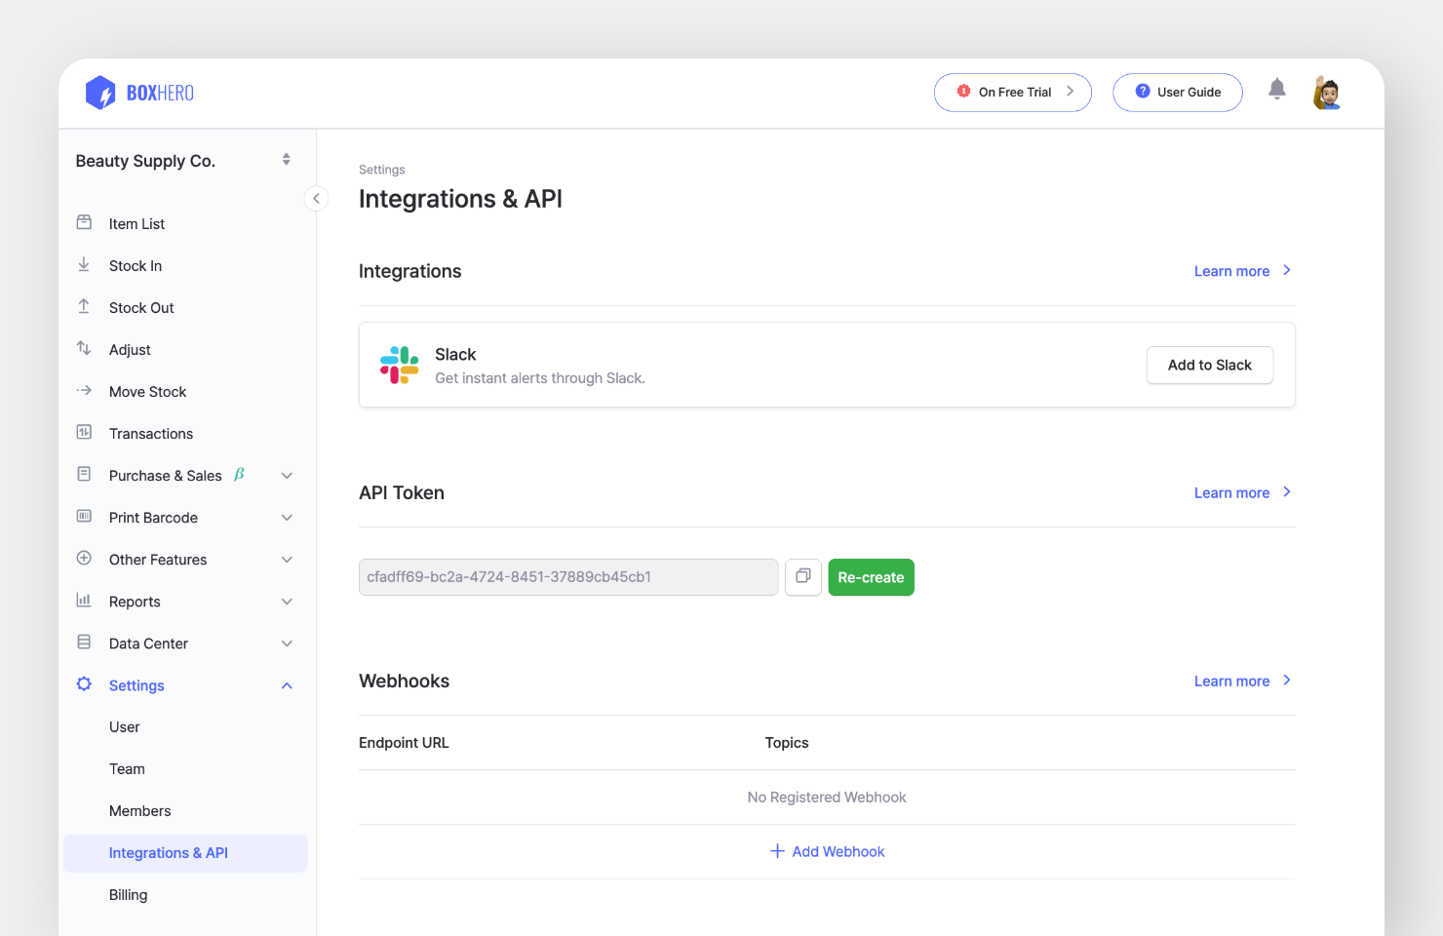Collapse the sidebar with arrow button
The height and width of the screenshot is (936, 1443).
(316, 198)
